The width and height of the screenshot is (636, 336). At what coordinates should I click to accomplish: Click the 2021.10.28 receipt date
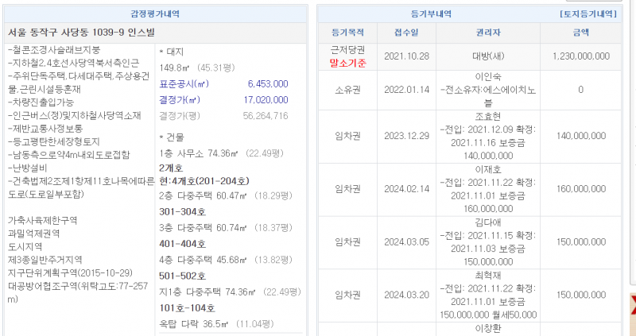tap(406, 56)
